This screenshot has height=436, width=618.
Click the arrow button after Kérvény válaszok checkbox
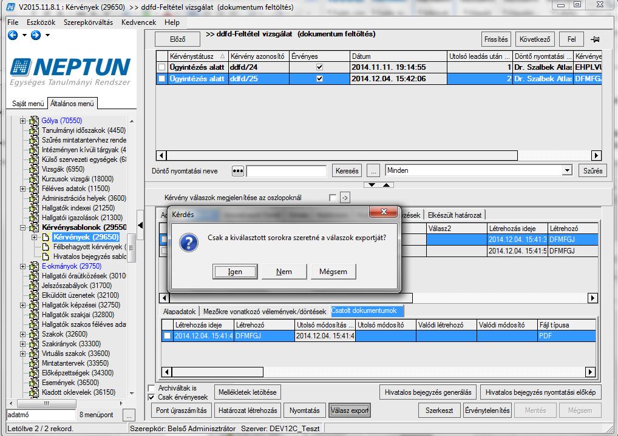click(x=345, y=198)
